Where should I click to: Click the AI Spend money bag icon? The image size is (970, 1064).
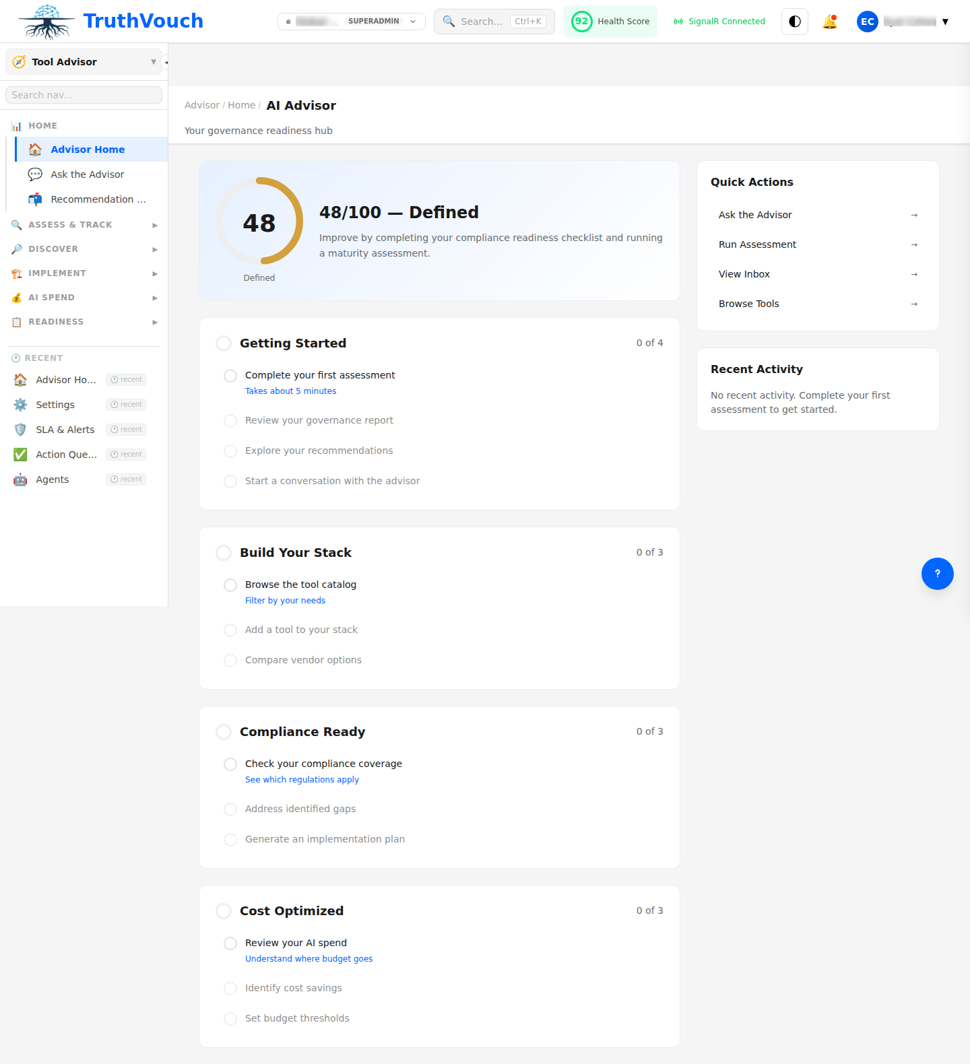tap(17, 298)
